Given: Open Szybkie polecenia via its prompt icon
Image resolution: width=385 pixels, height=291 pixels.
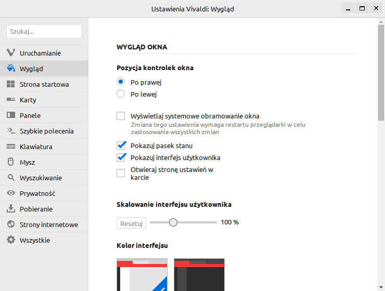Looking at the screenshot, I should 11,130.
